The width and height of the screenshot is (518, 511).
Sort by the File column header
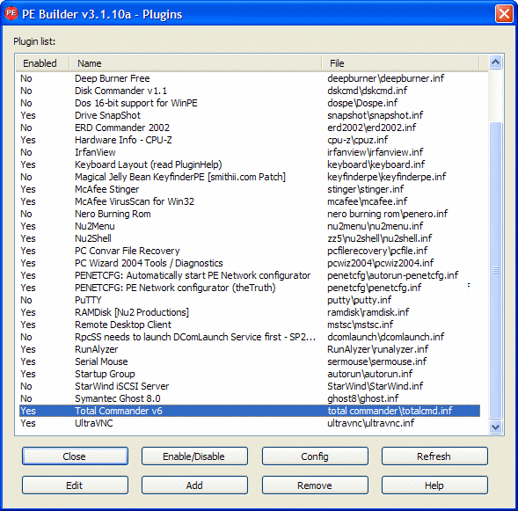(x=400, y=63)
